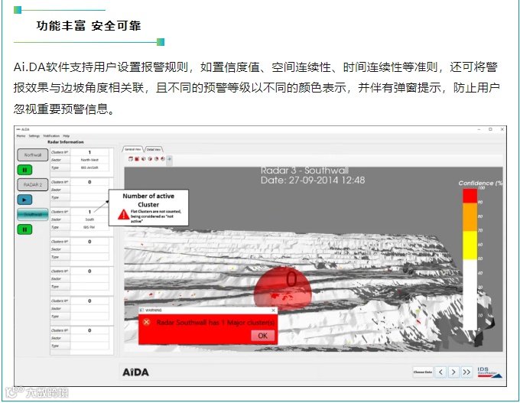Go to next date with single right arrow

tap(453, 372)
